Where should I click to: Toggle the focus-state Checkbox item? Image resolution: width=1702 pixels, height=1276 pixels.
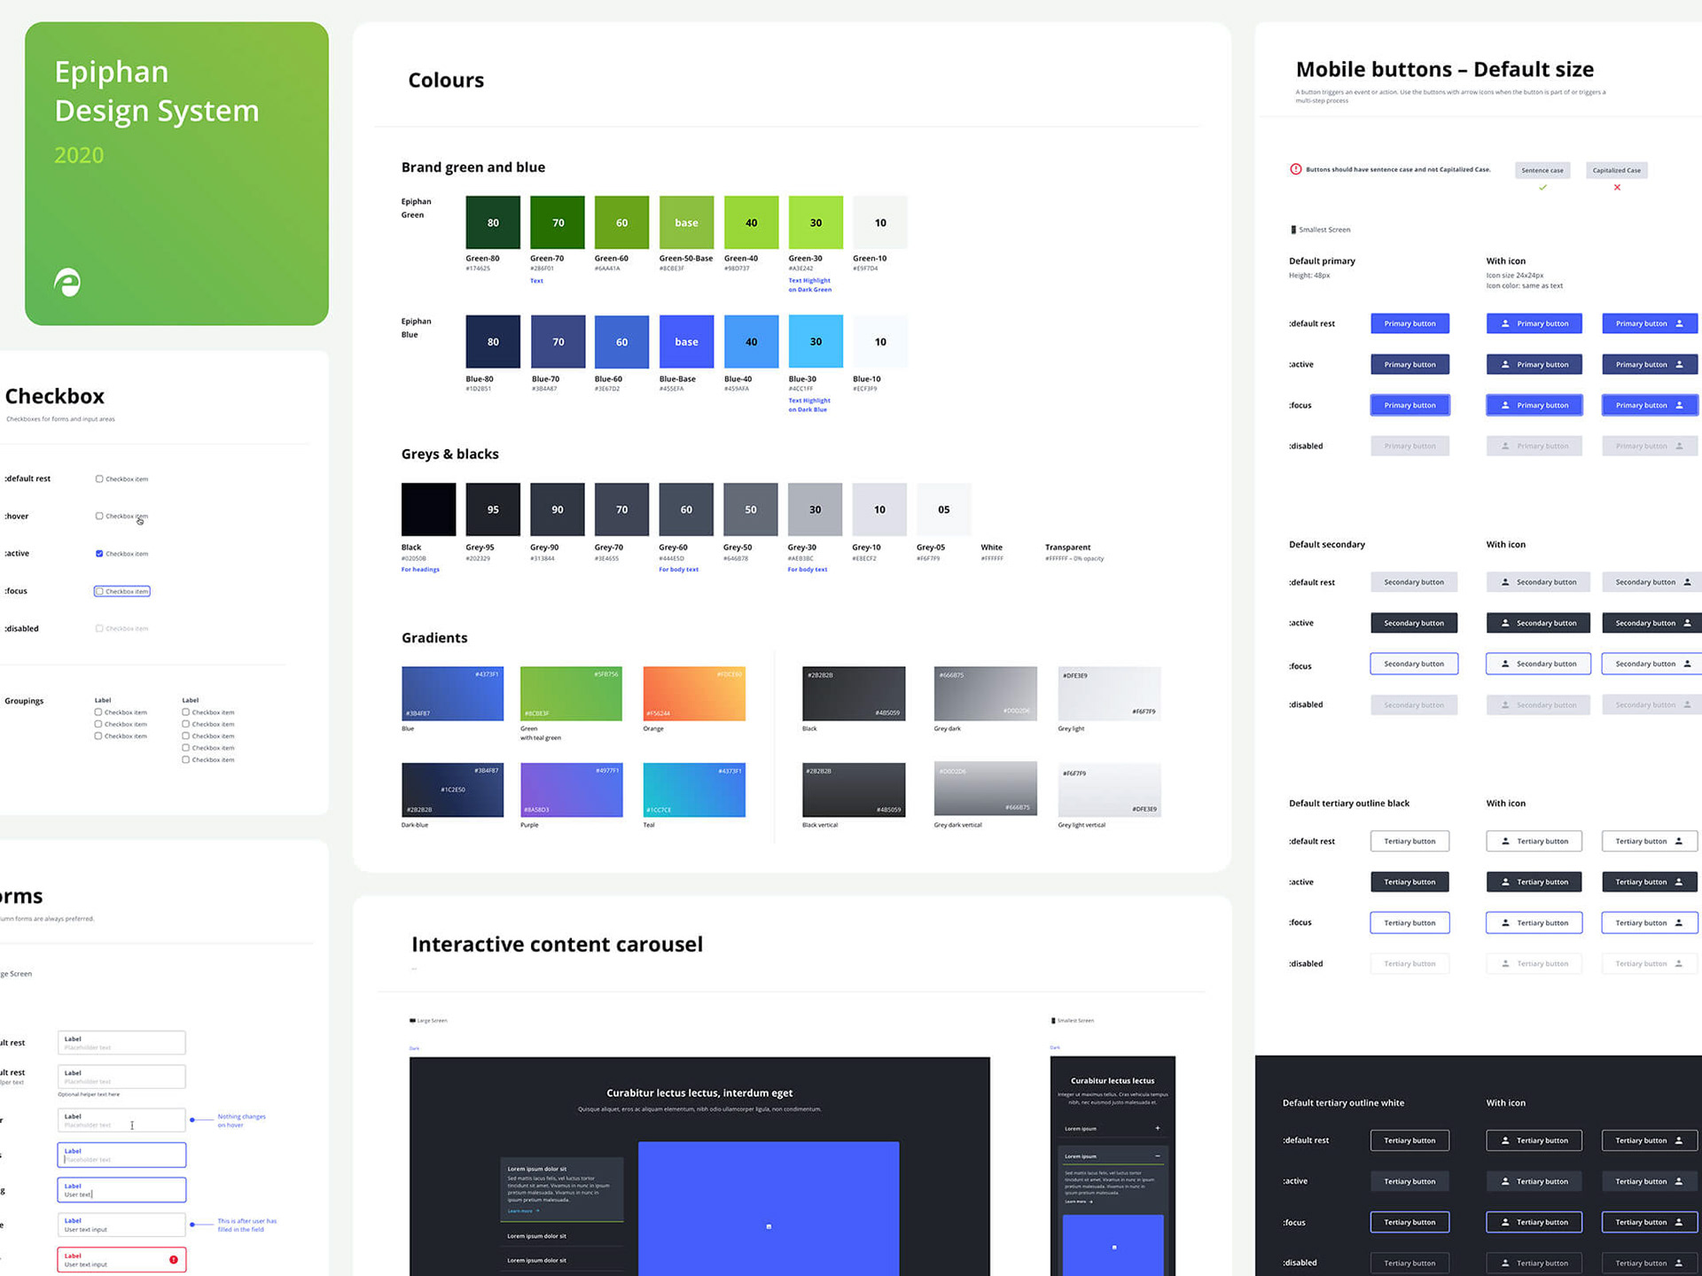click(100, 591)
